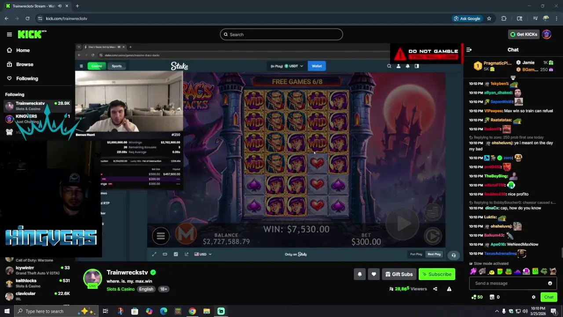Insert the purple sparkle emote
Screen dimensions: 563x317
point(473,271)
